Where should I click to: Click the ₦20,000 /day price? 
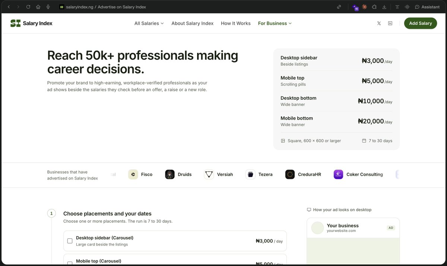pos(375,121)
